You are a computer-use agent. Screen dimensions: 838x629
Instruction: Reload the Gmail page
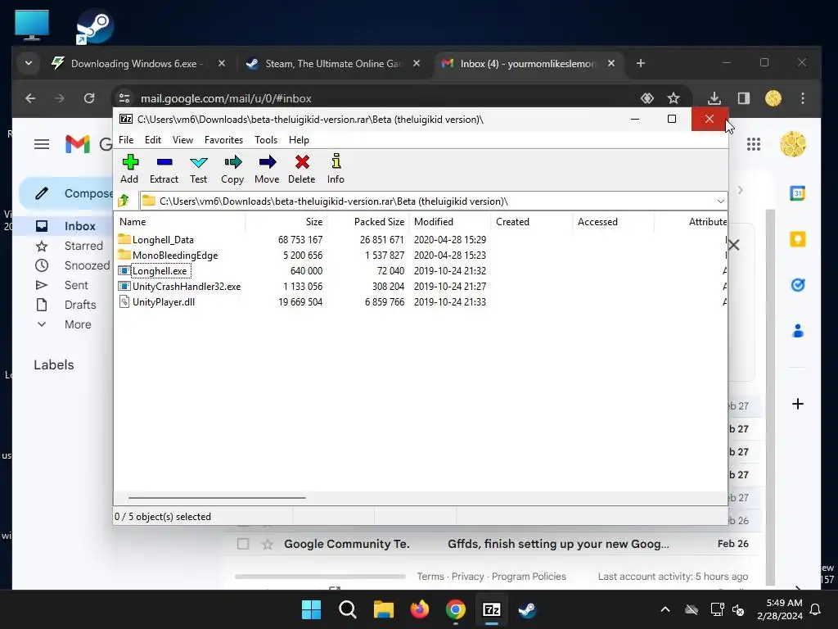point(89,98)
